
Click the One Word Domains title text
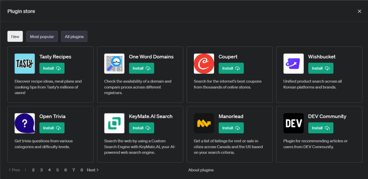151,57
